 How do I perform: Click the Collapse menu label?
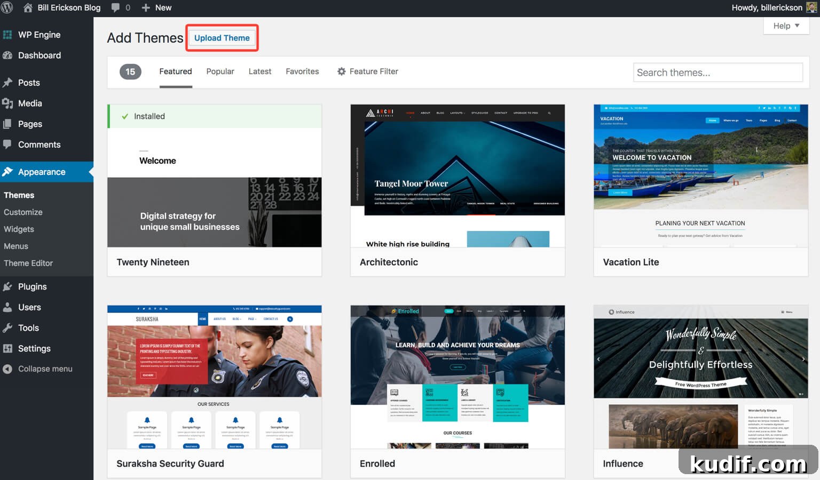pos(45,369)
